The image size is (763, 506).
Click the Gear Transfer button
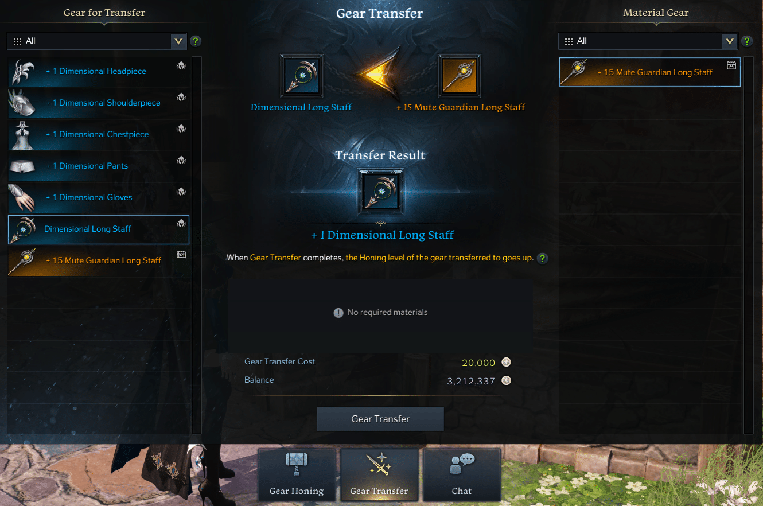[380, 419]
